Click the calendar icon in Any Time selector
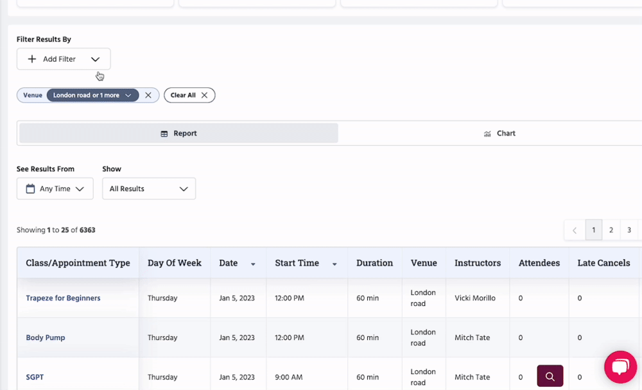This screenshot has width=642, height=390. (30, 189)
